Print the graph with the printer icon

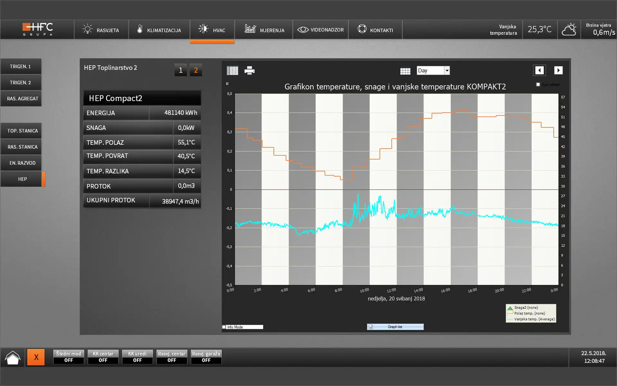(x=249, y=71)
